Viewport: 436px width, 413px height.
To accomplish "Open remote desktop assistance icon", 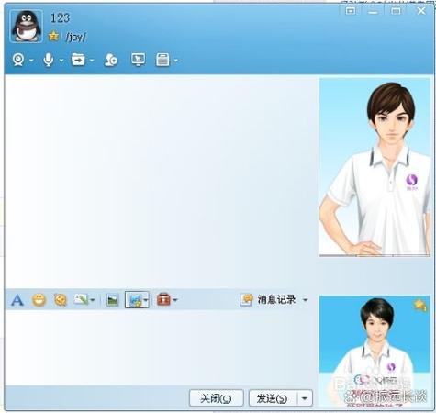I will (x=139, y=60).
